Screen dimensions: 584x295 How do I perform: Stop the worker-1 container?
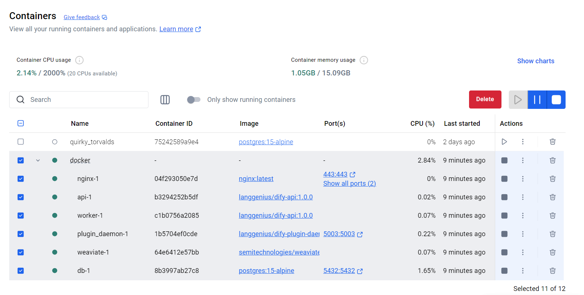tap(504, 216)
